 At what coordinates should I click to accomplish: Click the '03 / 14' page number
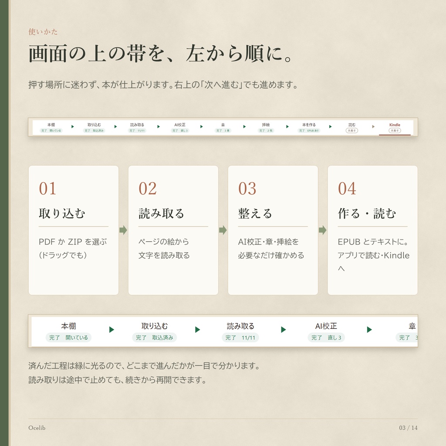click(408, 428)
